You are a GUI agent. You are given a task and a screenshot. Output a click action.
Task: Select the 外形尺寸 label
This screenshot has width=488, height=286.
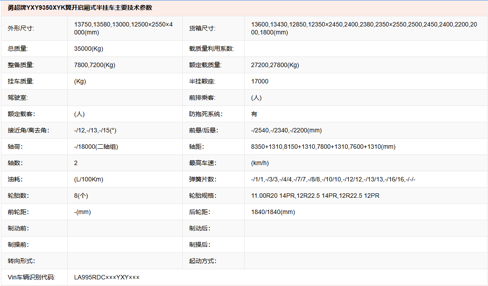click(21, 28)
